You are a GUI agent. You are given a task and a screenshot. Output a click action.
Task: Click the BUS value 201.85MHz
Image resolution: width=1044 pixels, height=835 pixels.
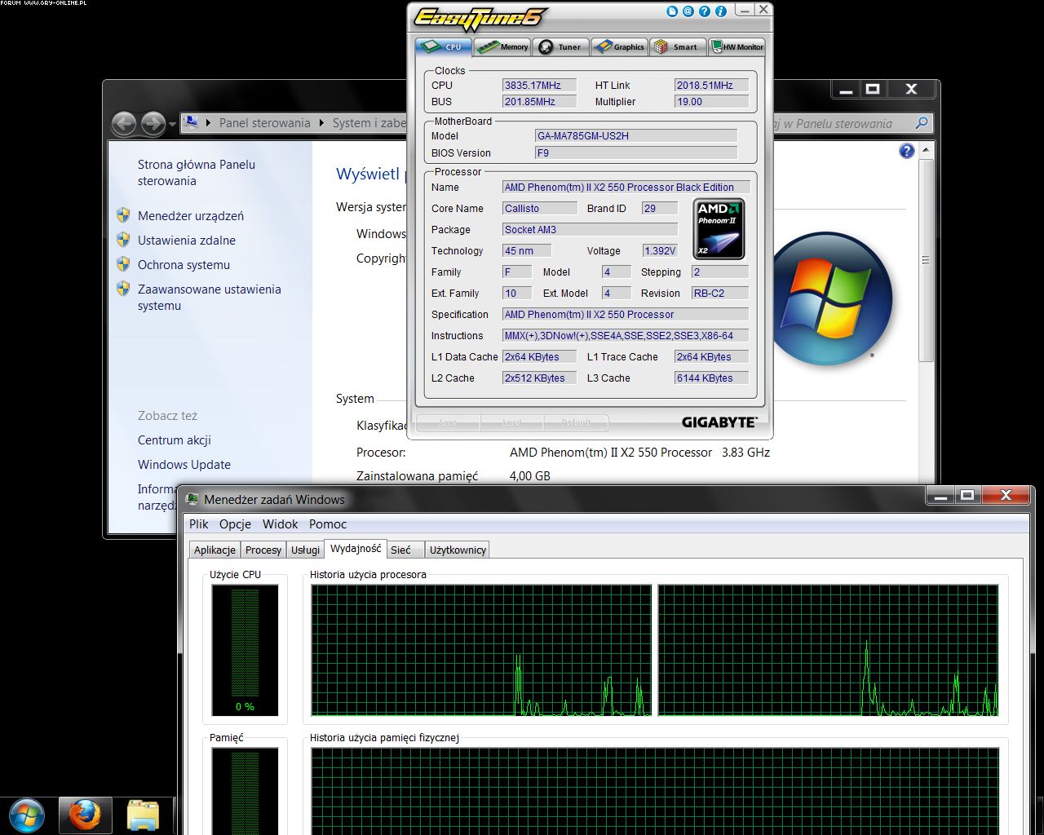coord(539,102)
